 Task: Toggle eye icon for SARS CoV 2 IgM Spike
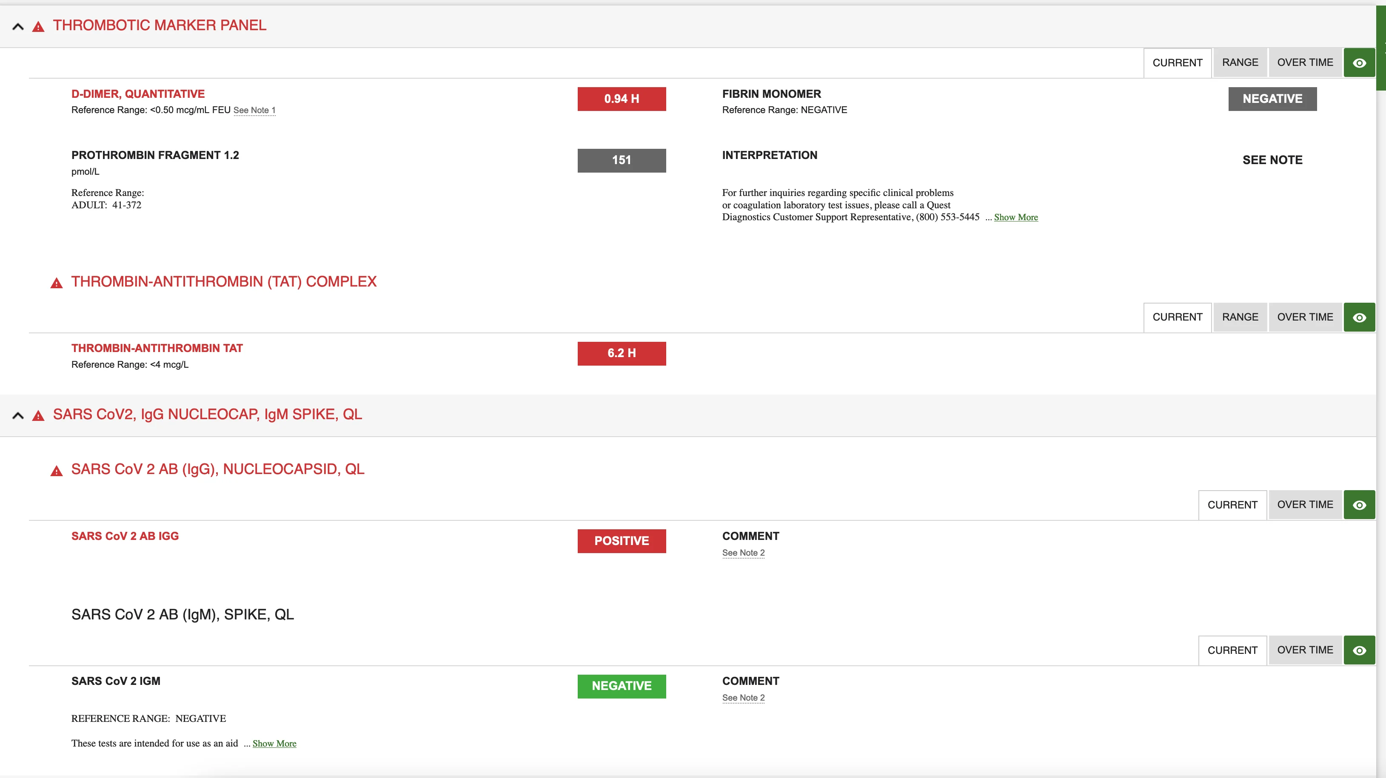tap(1359, 650)
